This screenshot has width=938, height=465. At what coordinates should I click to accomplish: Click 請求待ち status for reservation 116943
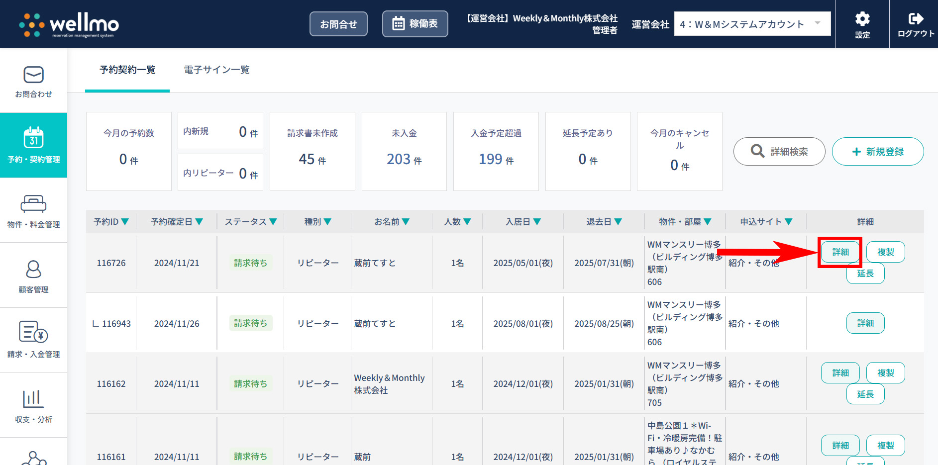pos(250,323)
